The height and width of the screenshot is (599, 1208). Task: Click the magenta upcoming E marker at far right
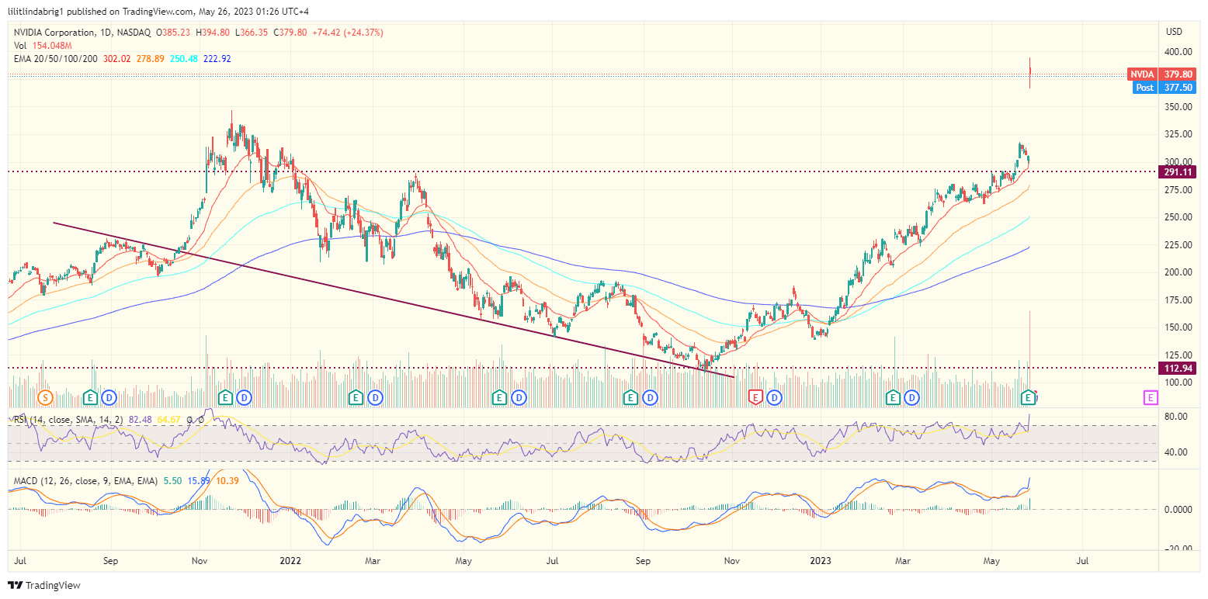click(1149, 396)
